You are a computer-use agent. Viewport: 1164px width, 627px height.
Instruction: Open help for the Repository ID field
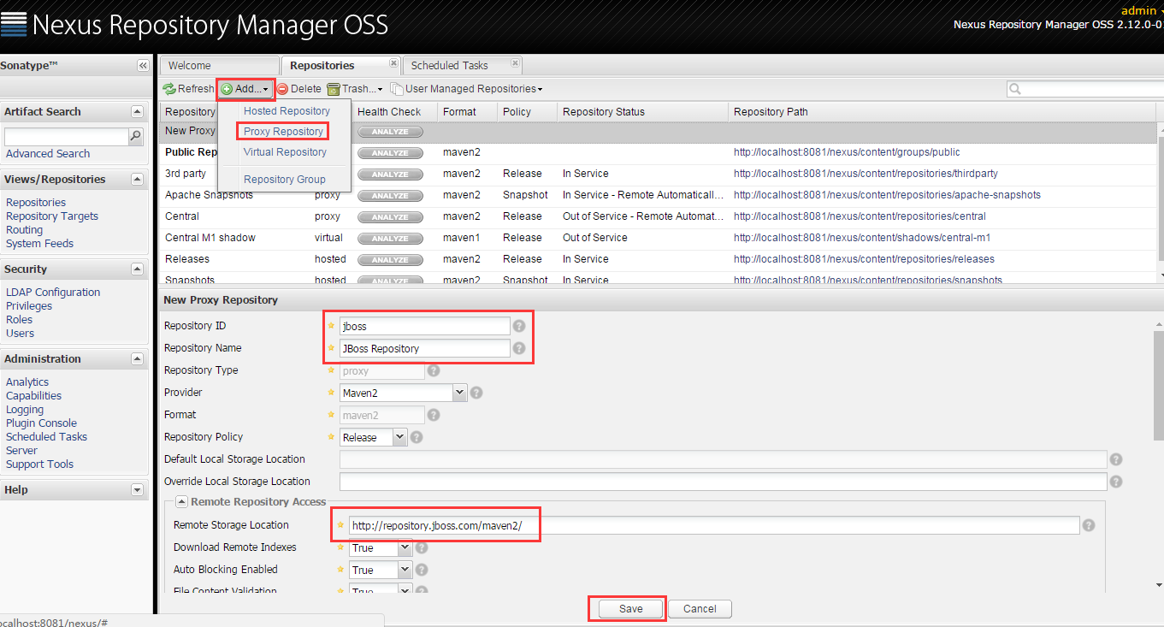click(x=518, y=326)
